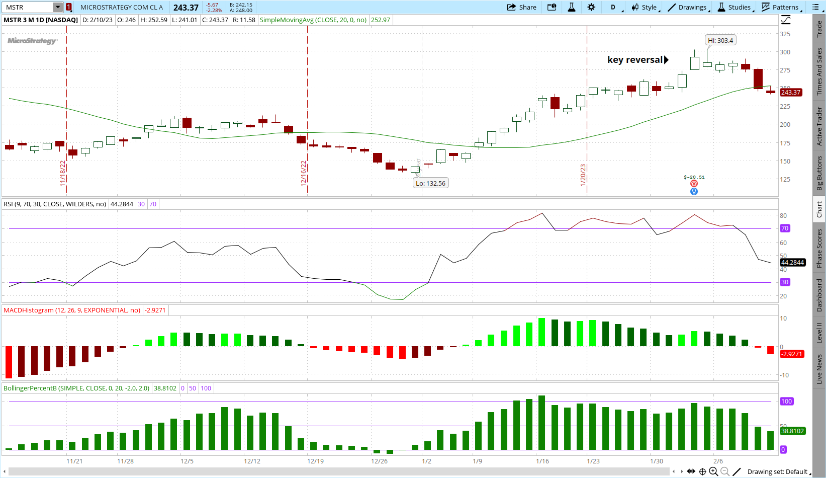Click the 252.97 moving average value
Screen dimensions: 826x478
pos(381,20)
